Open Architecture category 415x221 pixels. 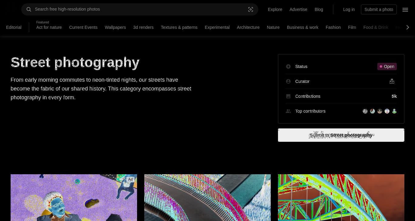point(248,27)
